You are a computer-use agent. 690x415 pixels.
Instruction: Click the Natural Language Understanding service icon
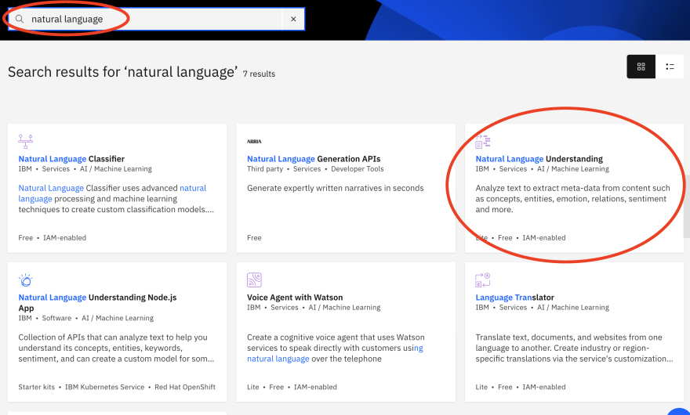click(483, 141)
